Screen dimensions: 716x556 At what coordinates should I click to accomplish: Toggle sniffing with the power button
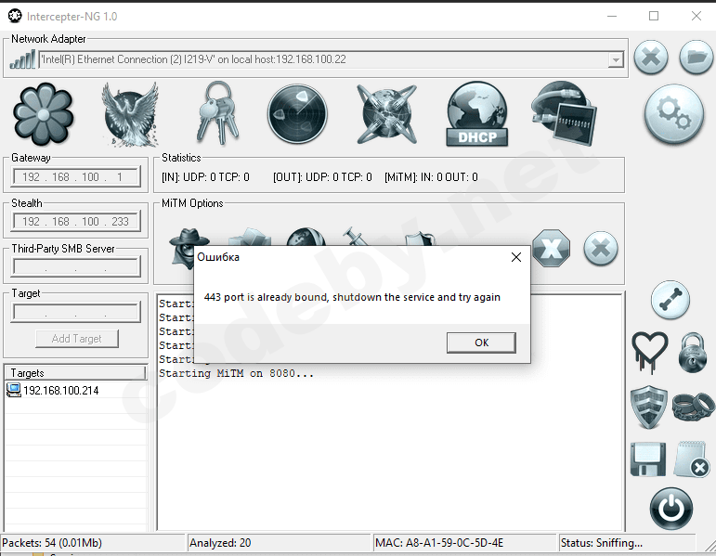click(x=670, y=509)
